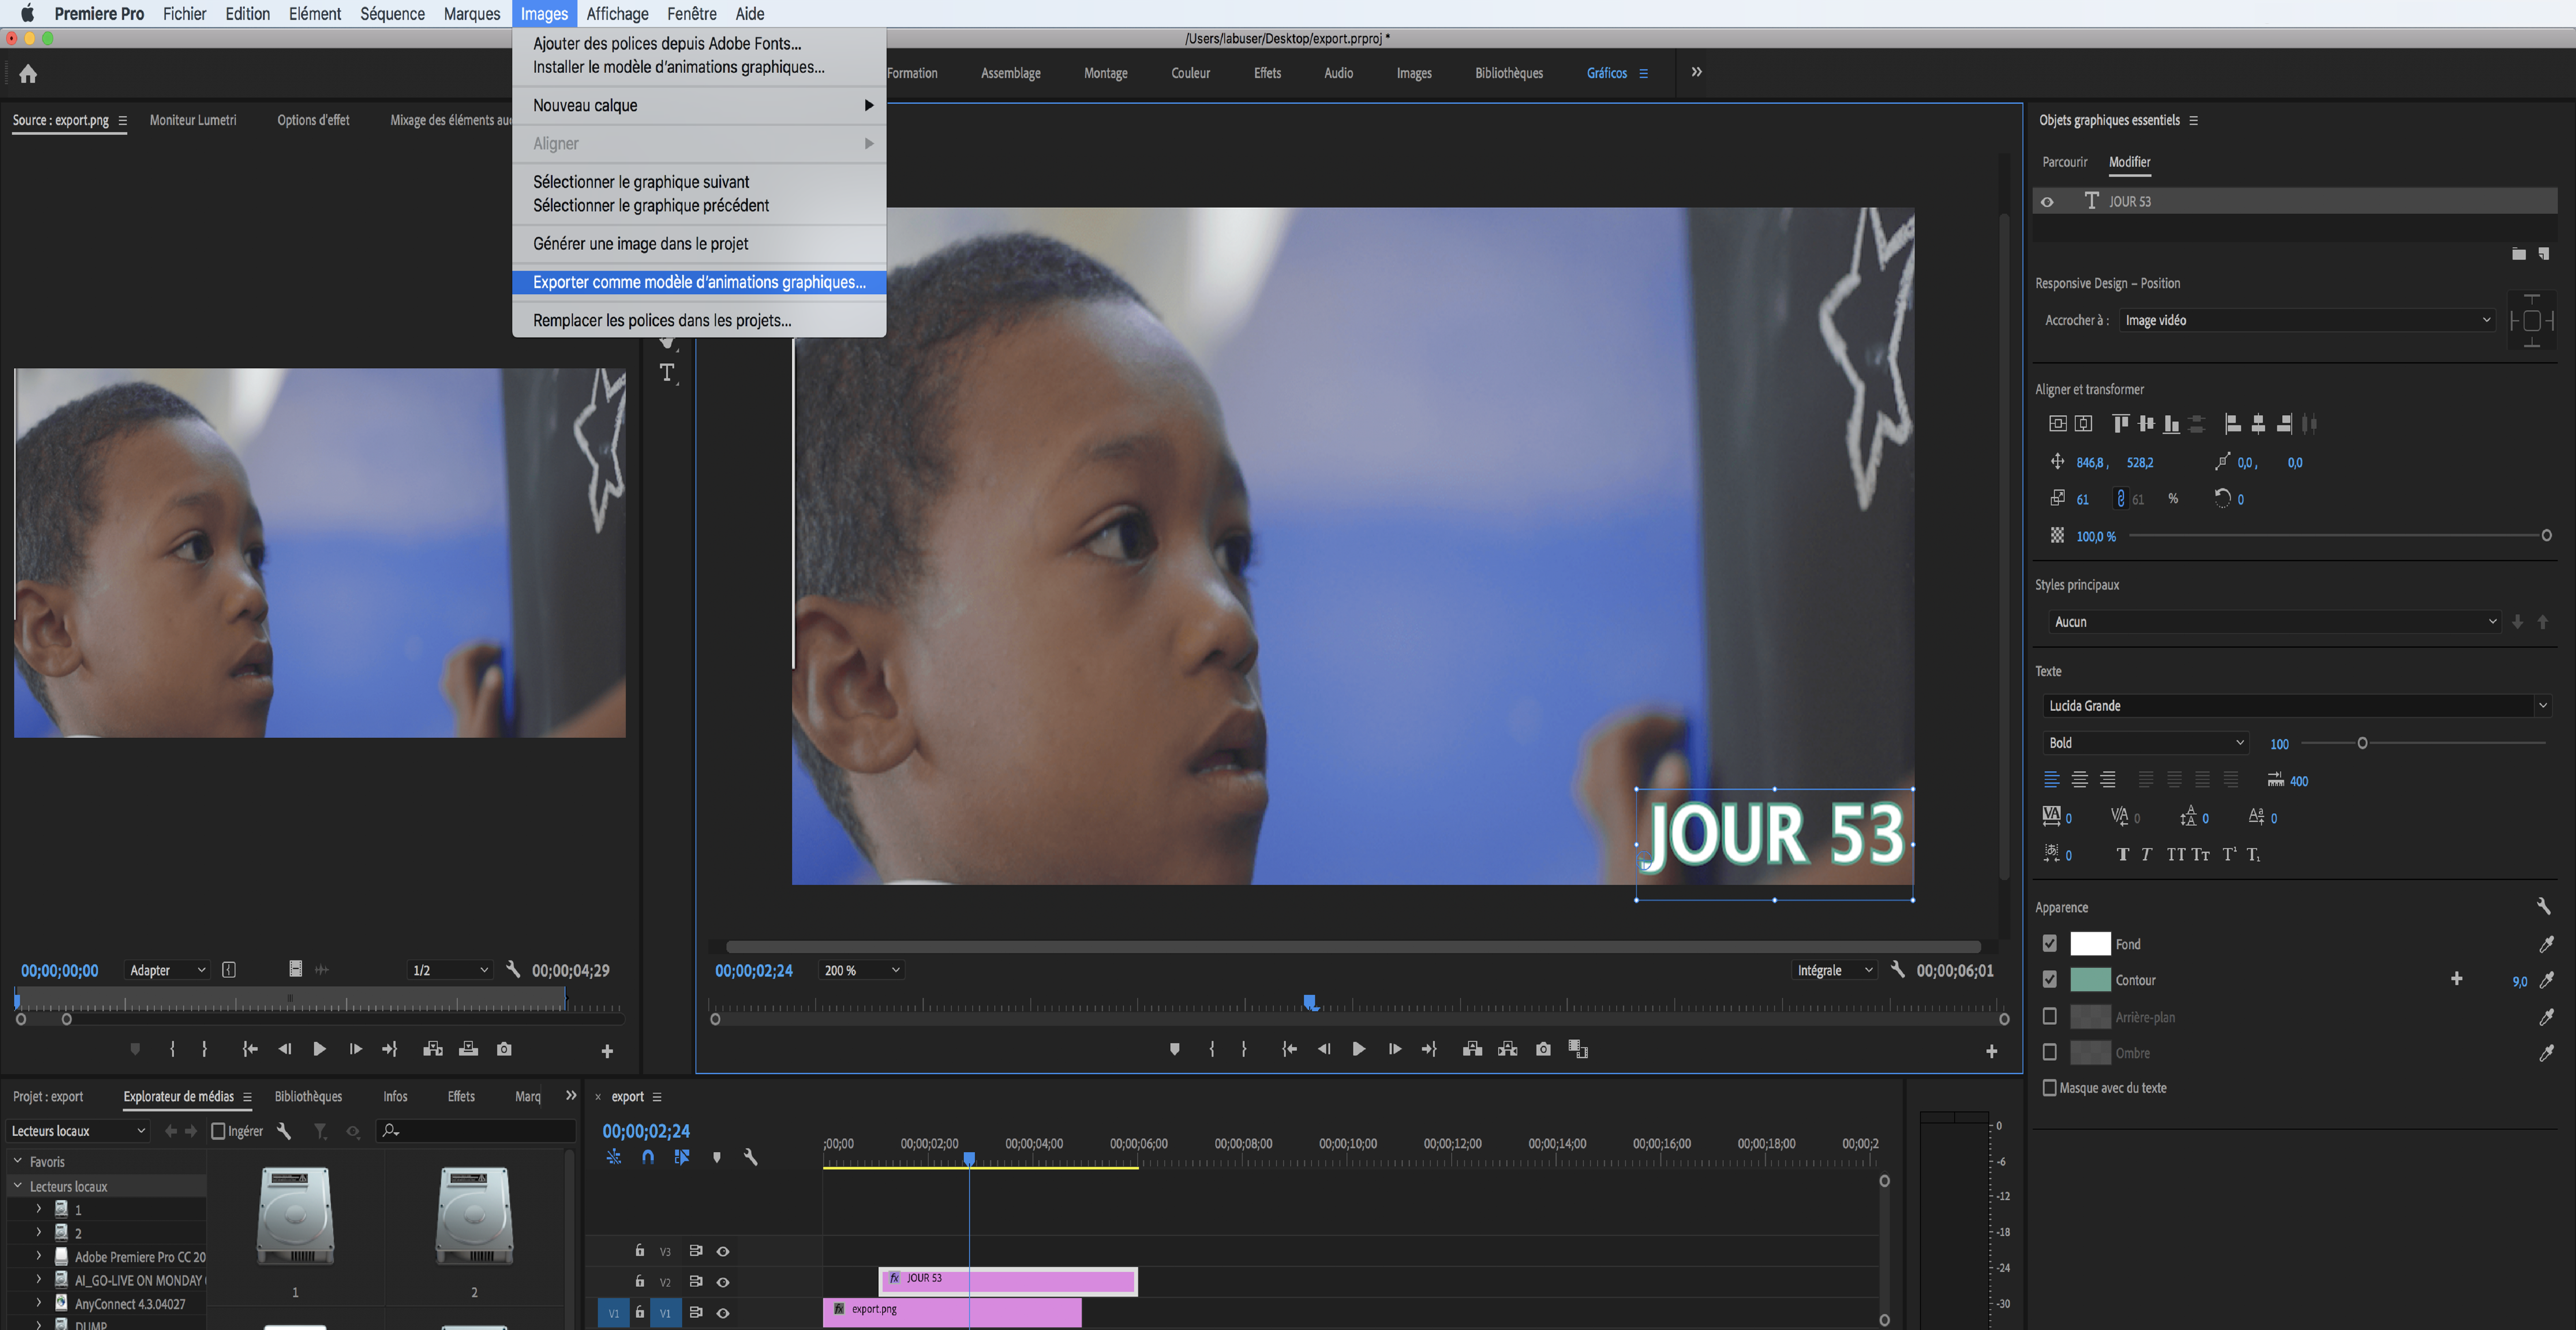
Task: Create new layer icon in graphics panel
Action: point(2544,254)
